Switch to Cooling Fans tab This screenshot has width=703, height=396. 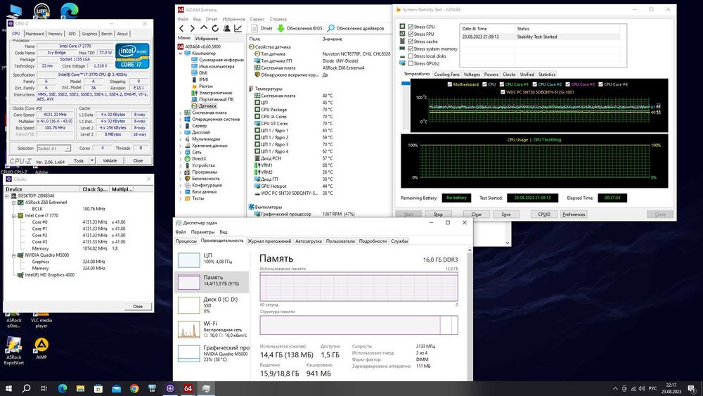446,75
